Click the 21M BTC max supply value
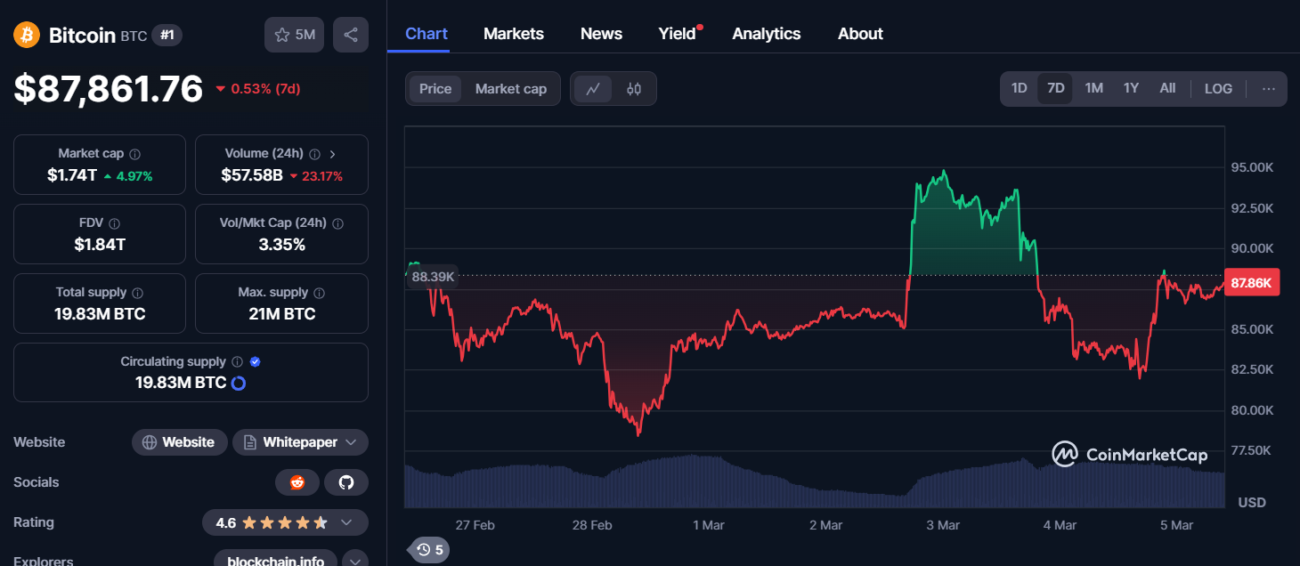The image size is (1300, 566). (282, 314)
